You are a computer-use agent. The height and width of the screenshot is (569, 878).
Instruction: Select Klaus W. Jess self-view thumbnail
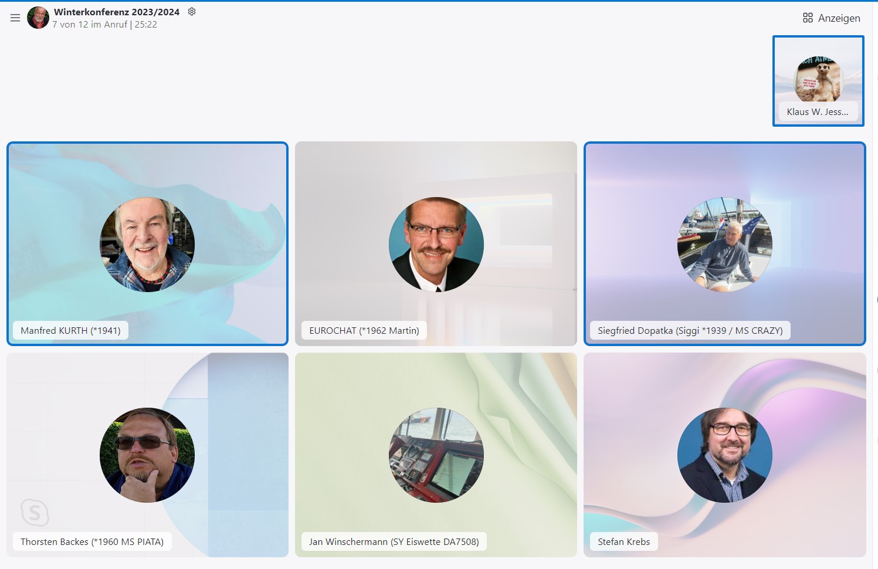(x=818, y=80)
